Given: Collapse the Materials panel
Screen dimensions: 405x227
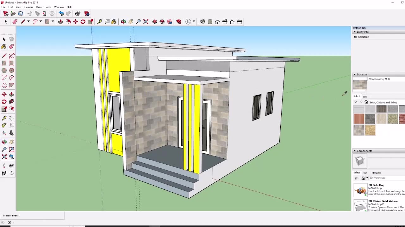Looking at the screenshot, I should pyautogui.click(x=355, y=75).
